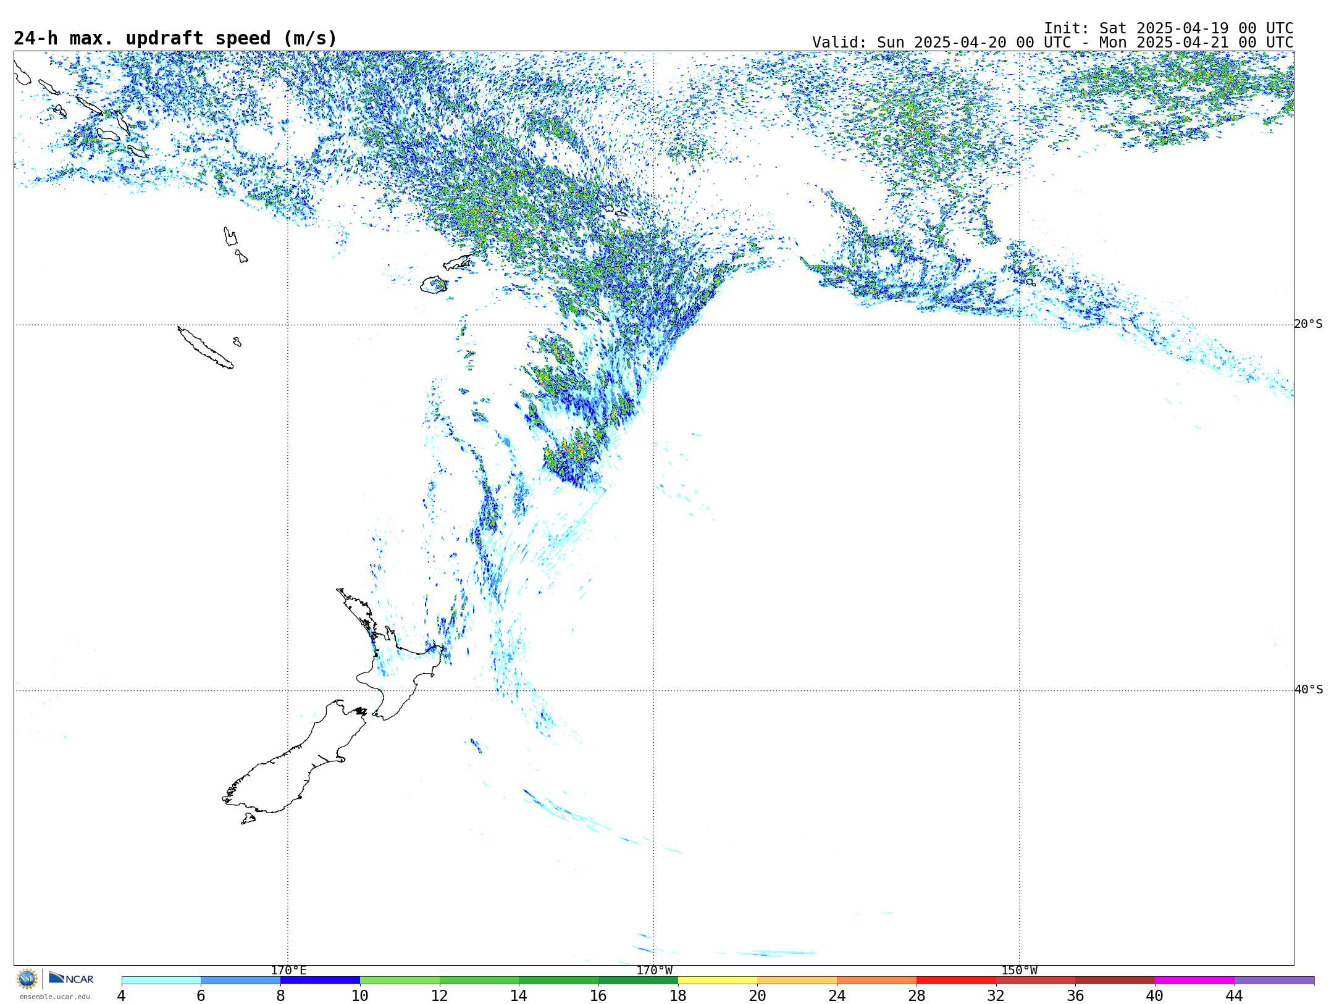Pick the dark green 16-18 colorbar swatch
The height and width of the screenshot is (1004, 1334).
click(638, 981)
